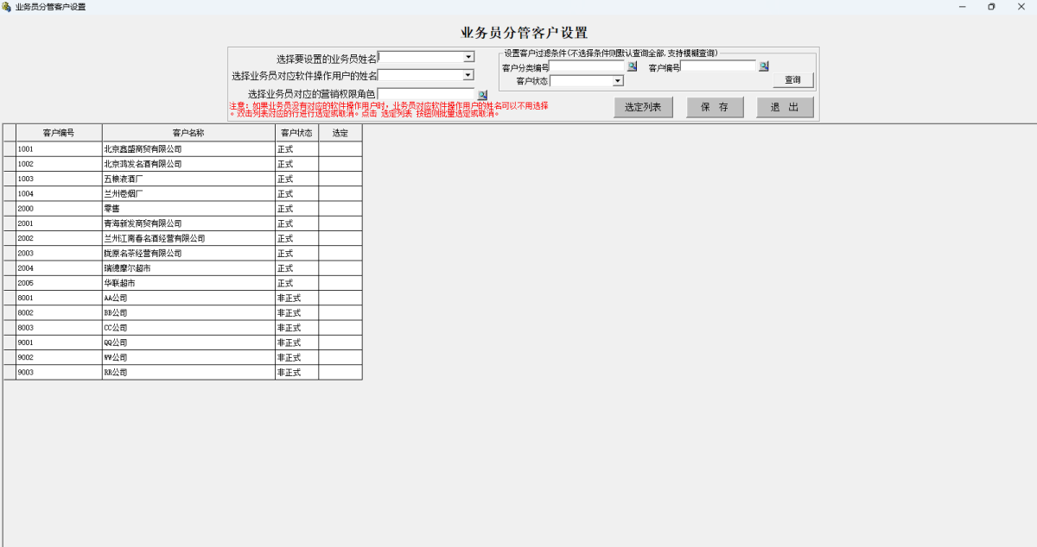Open the 客户状态 filter dropdown
Image resolution: width=1037 pixels, height=547 pixels.
click(x=617, y=80)
